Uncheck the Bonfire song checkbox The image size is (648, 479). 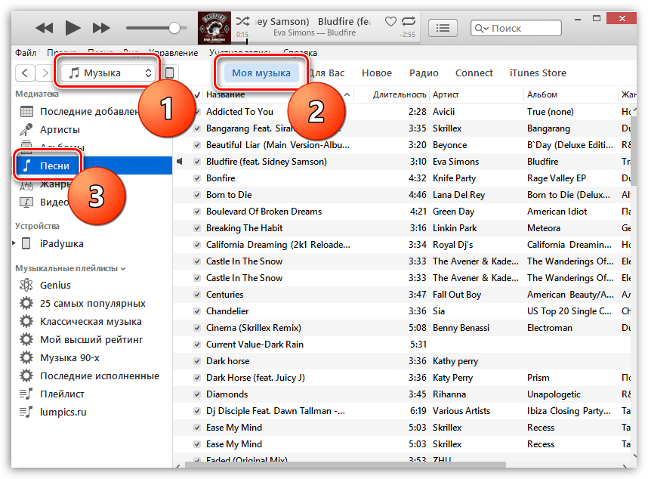pos(197,178)
